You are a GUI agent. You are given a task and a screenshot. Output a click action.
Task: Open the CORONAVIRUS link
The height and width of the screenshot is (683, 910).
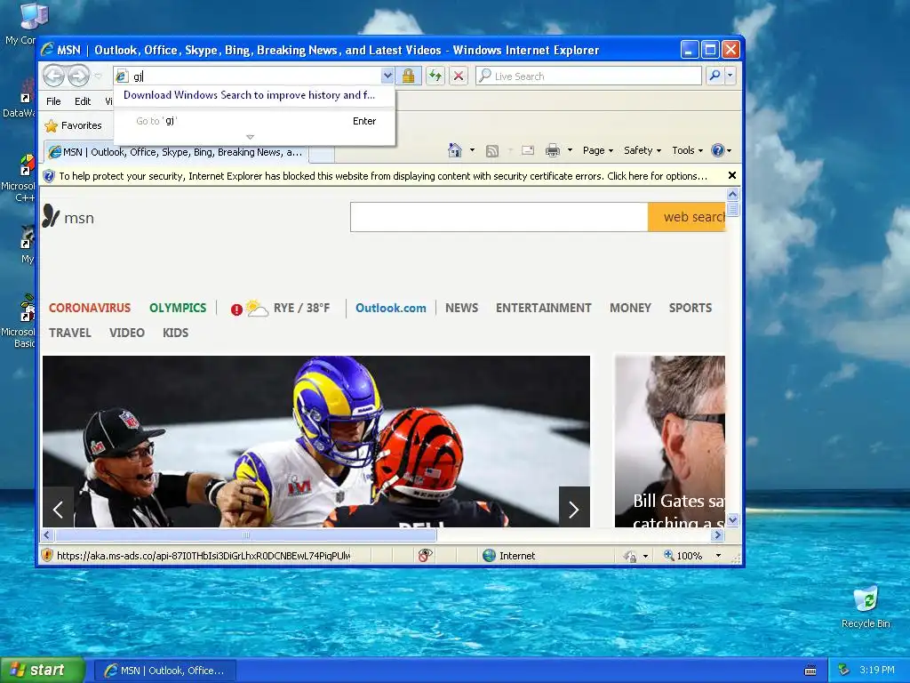point(90,308)
